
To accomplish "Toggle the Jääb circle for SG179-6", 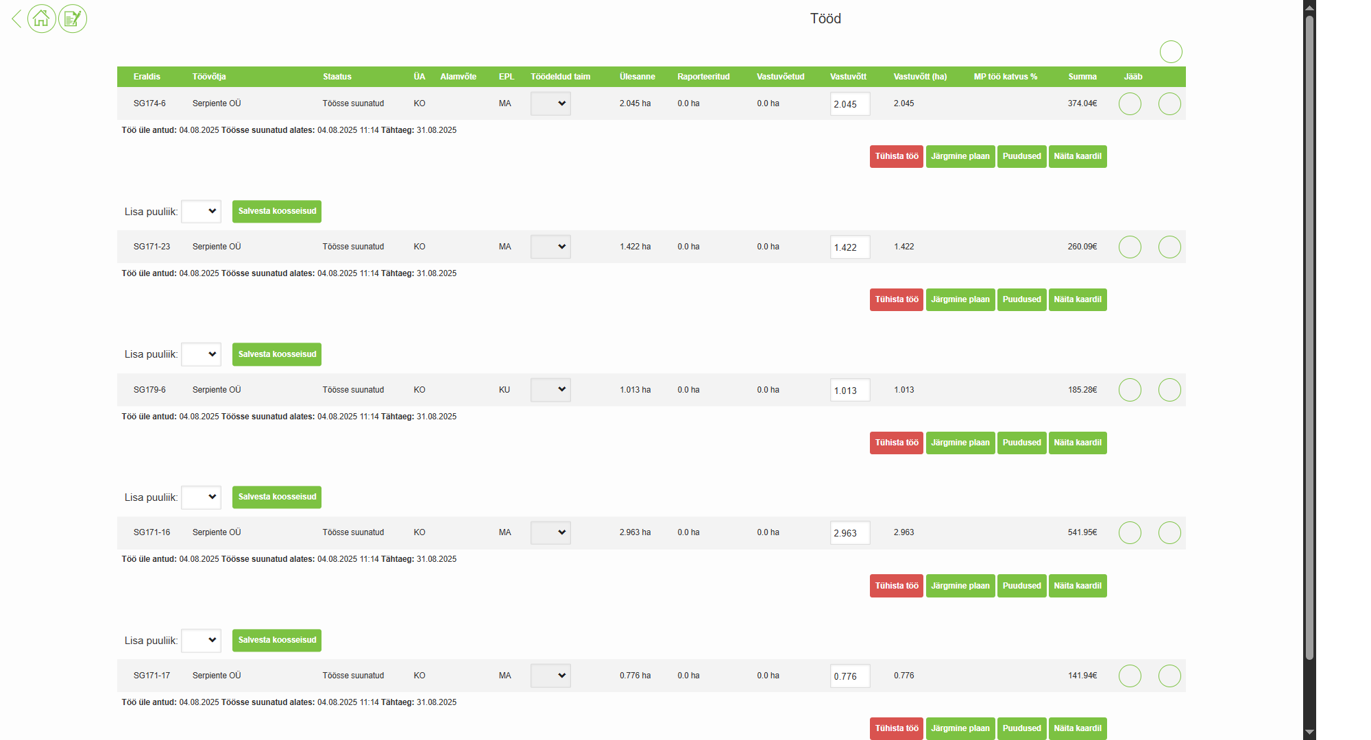I will click(x=1129, y=390).
